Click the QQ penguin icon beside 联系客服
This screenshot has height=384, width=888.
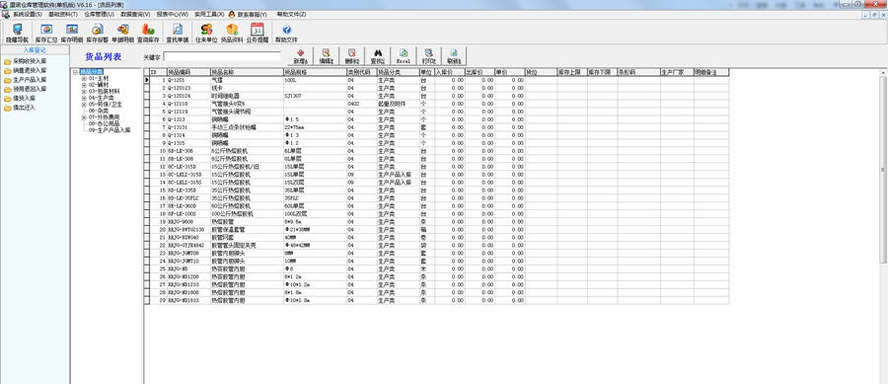coord(232,14)
